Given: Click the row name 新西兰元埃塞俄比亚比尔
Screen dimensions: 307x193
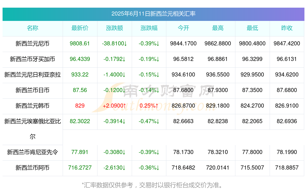Looking at the screenshot, I should pos(32,129).
